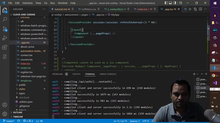Switch to the DEBUG CONSOLE tab
This screenshot has width=220, height=123.
pyautogui.click(x=108, y=74)
